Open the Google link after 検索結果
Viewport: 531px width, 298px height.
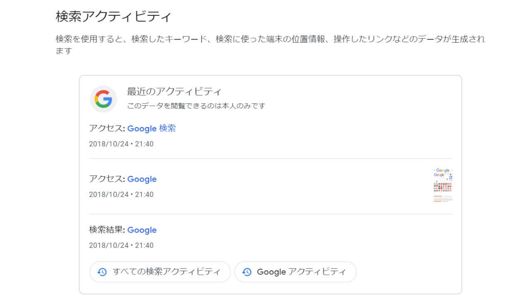tap(142, 230)
